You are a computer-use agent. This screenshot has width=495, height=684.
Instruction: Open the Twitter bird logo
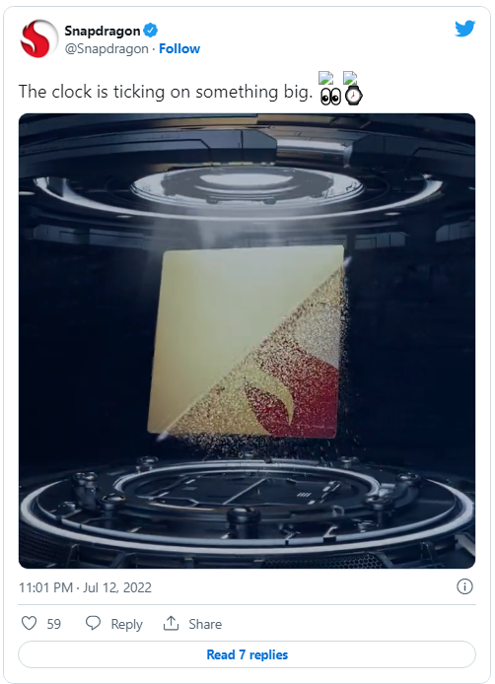pos(464,29)
